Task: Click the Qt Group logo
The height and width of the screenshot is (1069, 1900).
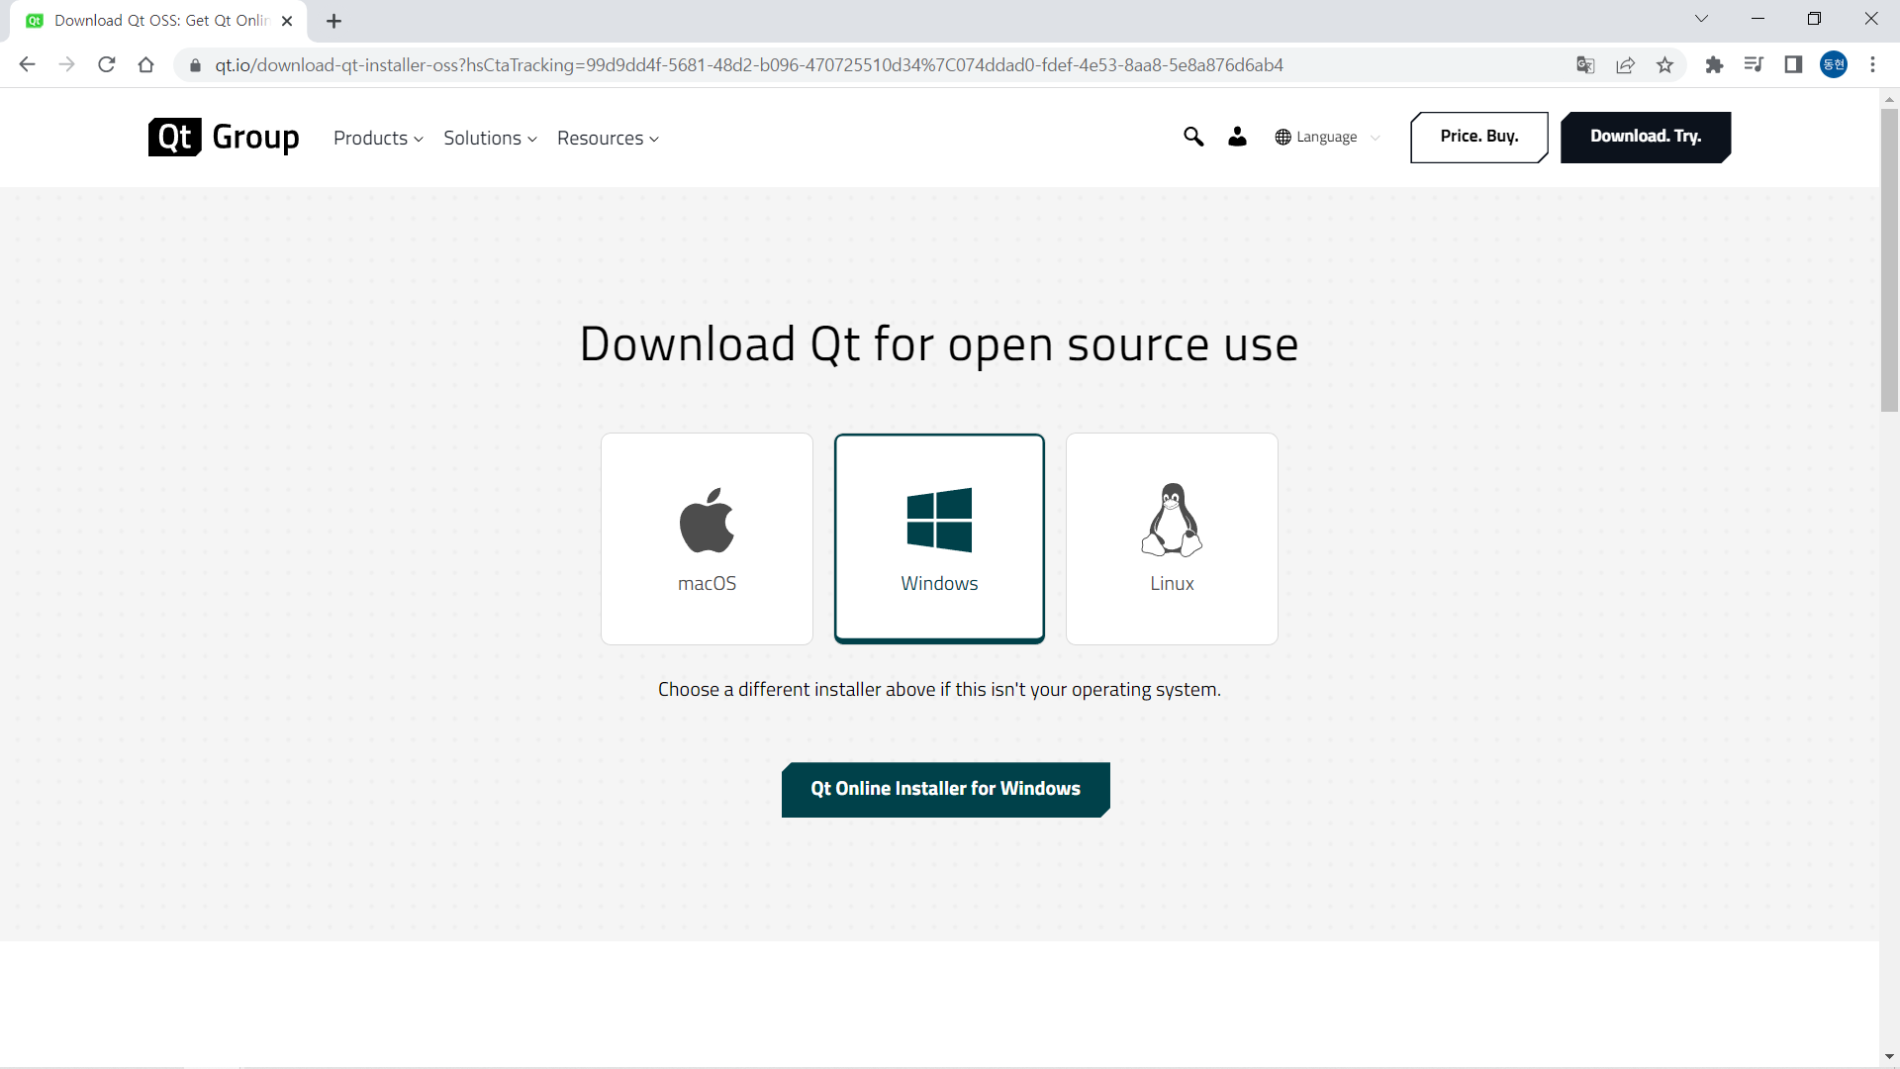Action: point(224,138)
